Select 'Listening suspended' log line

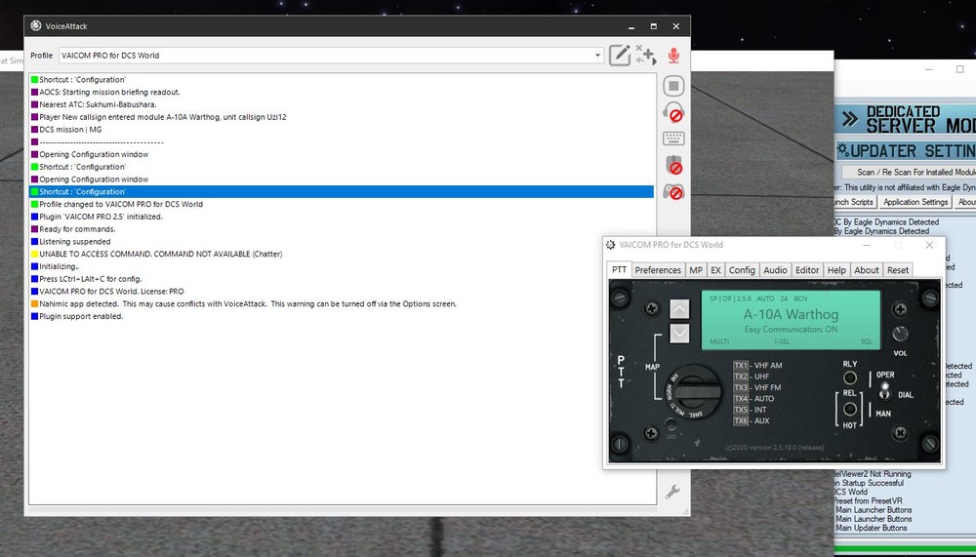(75, 242)
